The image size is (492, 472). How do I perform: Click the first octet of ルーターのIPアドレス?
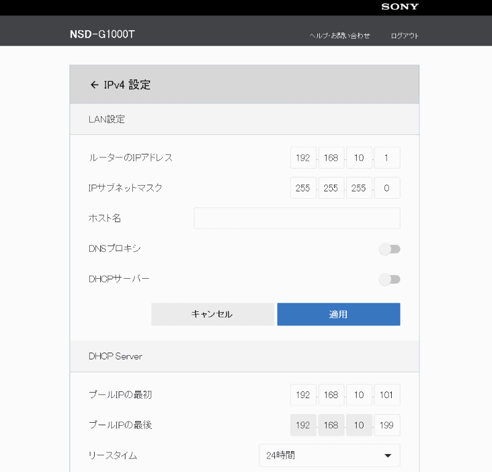coord(303,158)
